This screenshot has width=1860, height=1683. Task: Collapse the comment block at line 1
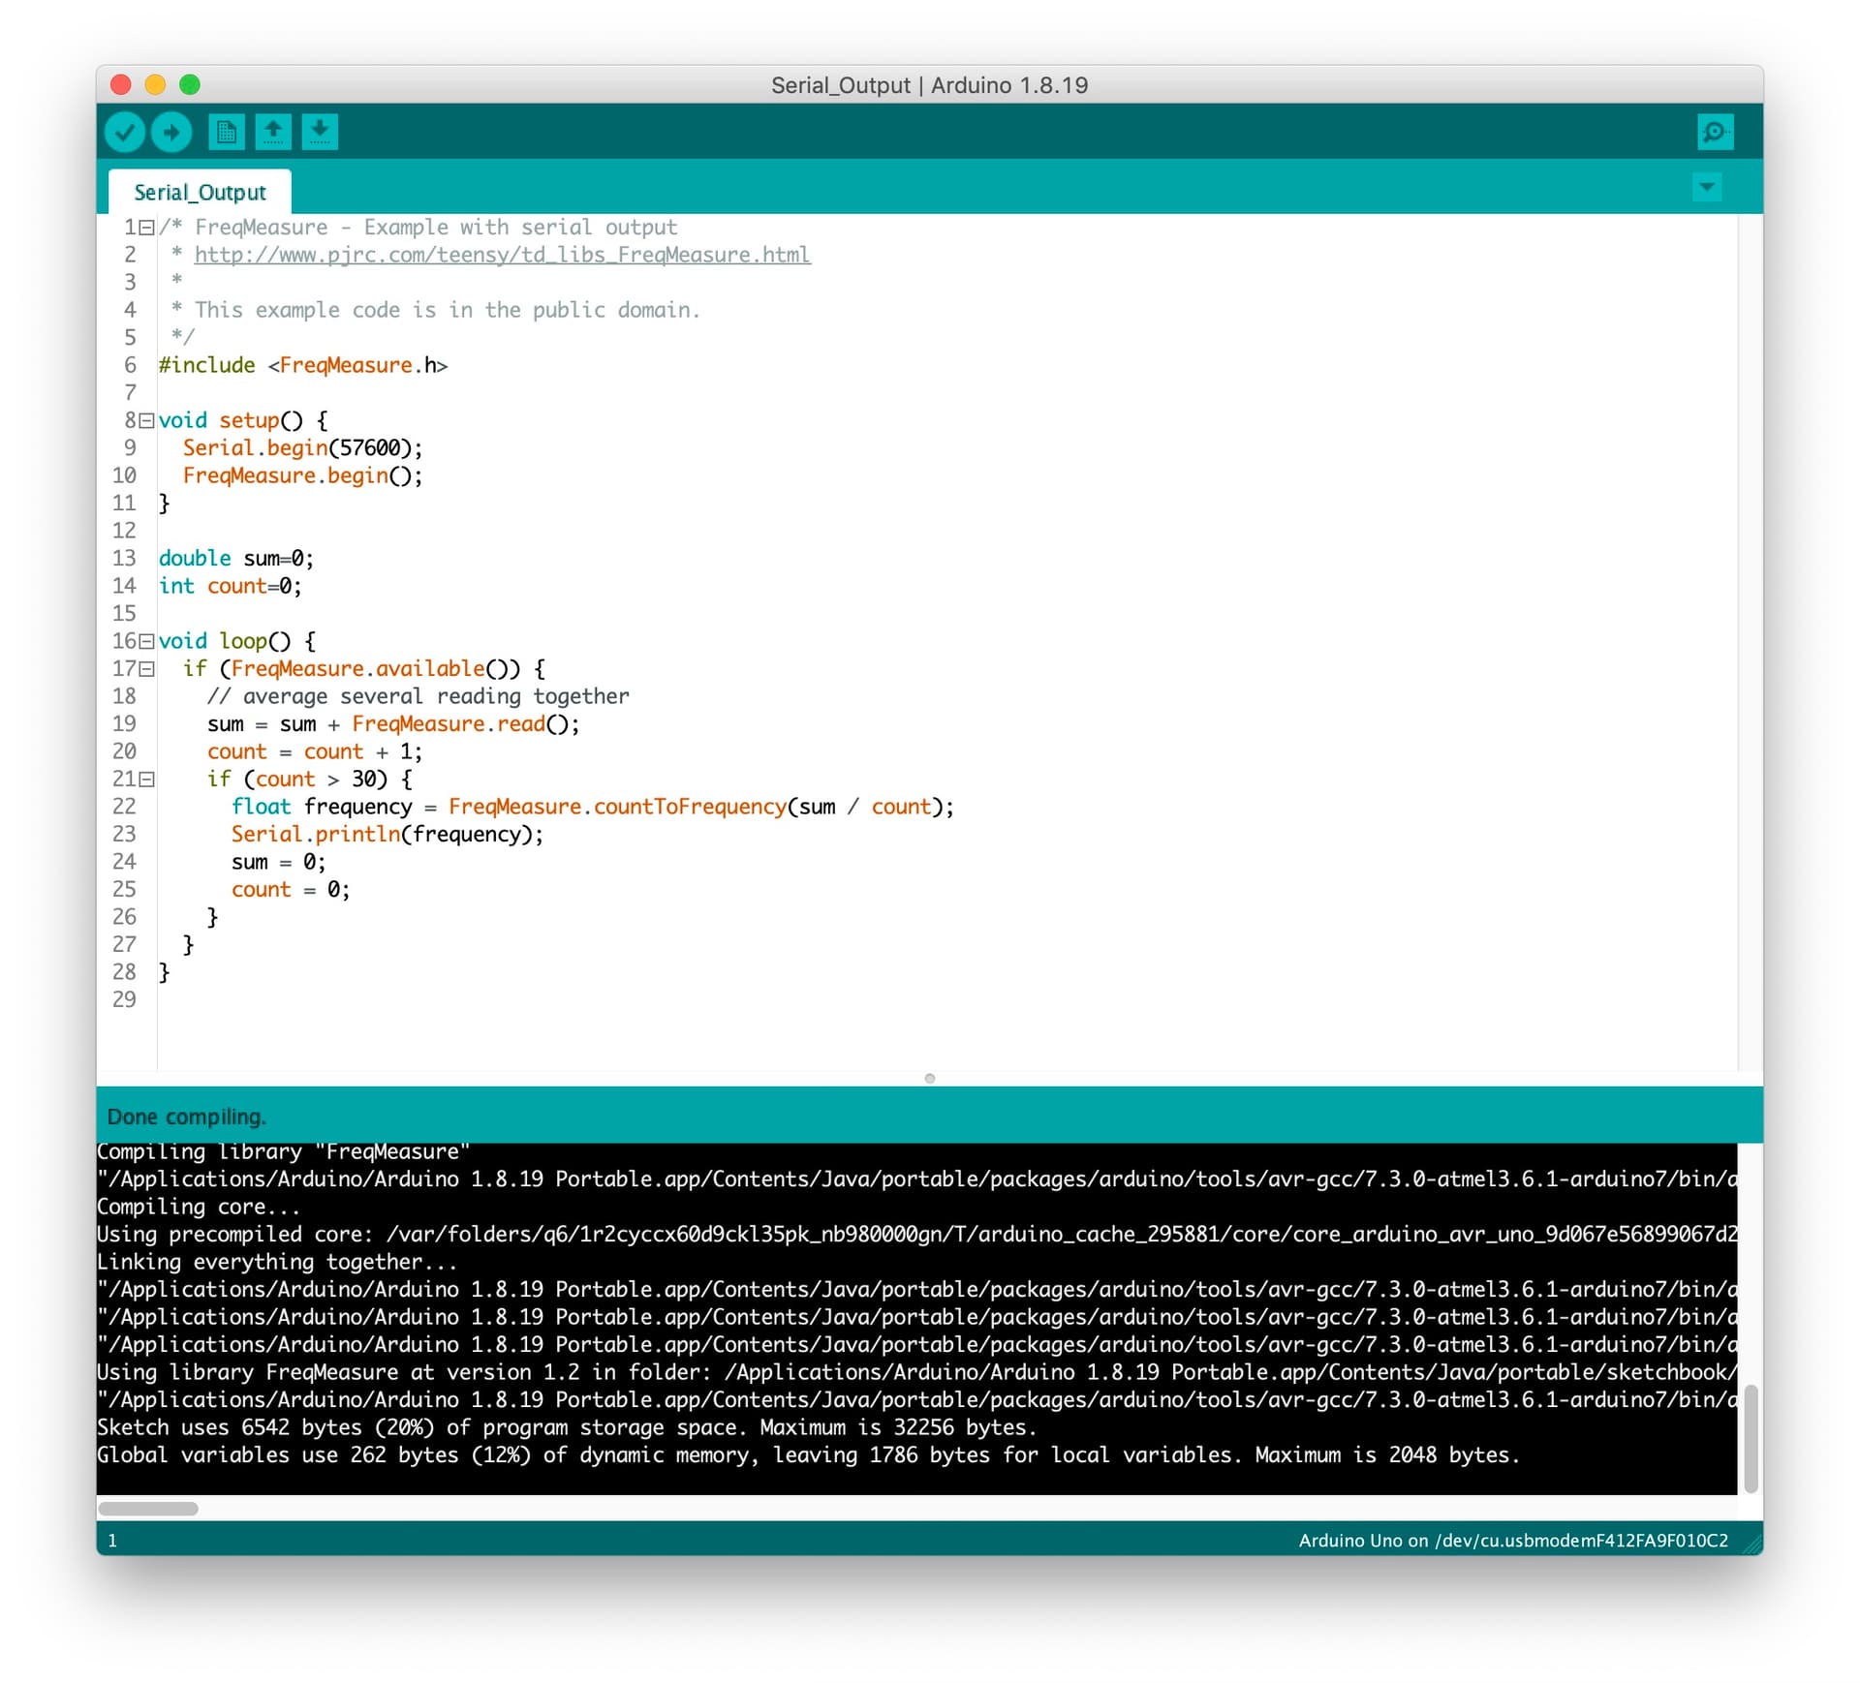[147, 228]
